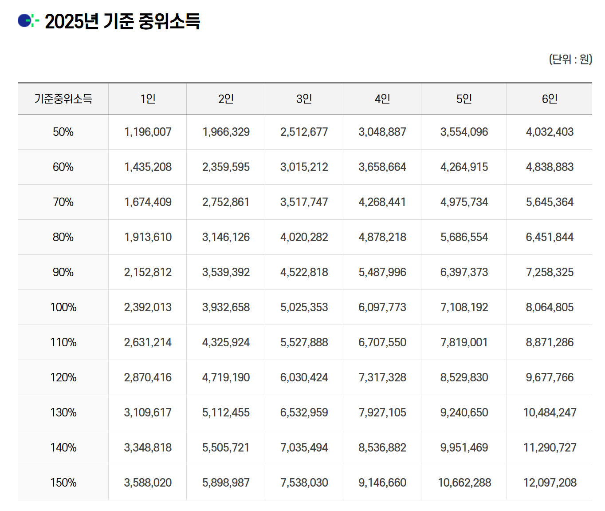Click the '4인' column header

point(382,99)
